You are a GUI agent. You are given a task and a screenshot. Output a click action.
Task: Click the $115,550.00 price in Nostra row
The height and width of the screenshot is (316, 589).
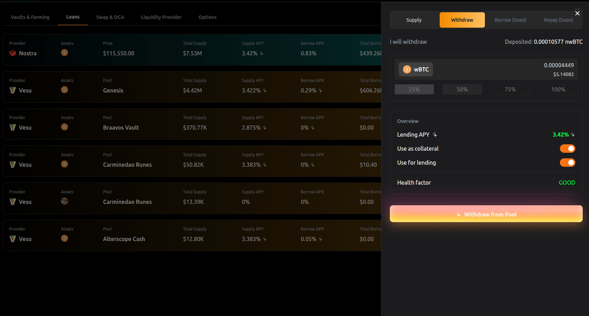[x=119, y=53]
